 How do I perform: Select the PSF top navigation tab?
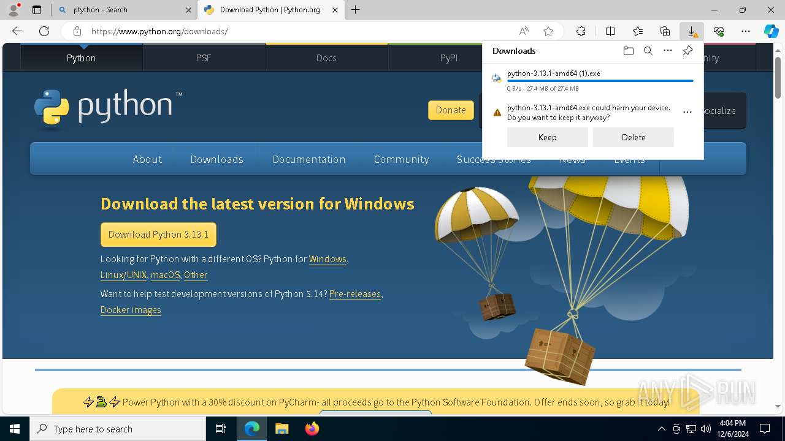204,58
